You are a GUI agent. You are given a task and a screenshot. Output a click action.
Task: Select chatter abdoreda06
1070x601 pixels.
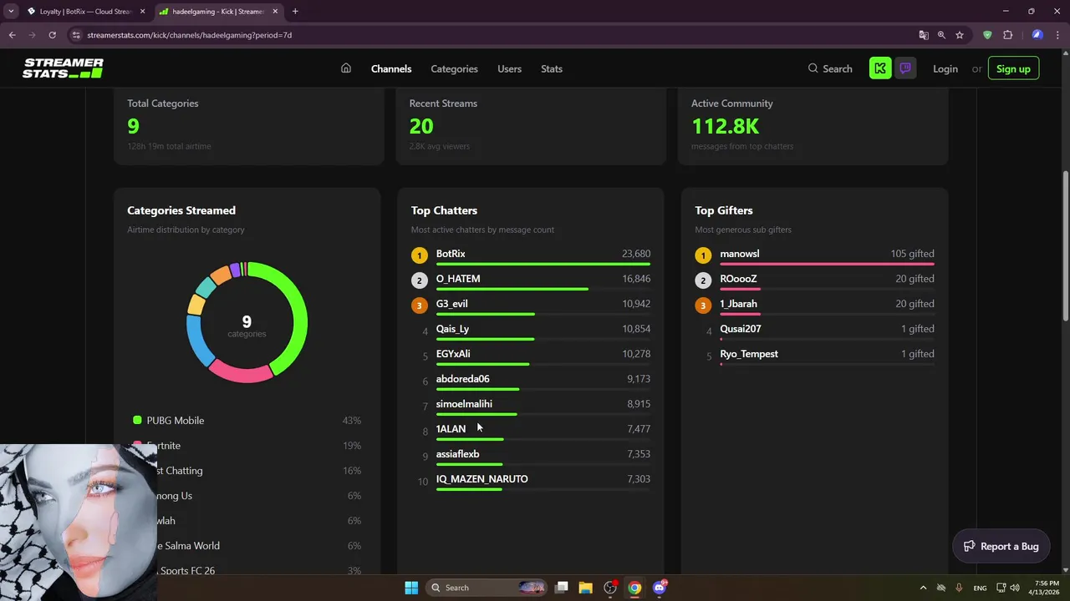(462, 379)
